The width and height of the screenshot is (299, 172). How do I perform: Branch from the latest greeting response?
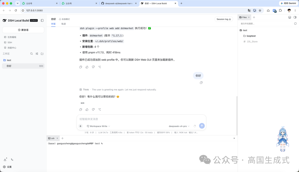pos(100,109)
